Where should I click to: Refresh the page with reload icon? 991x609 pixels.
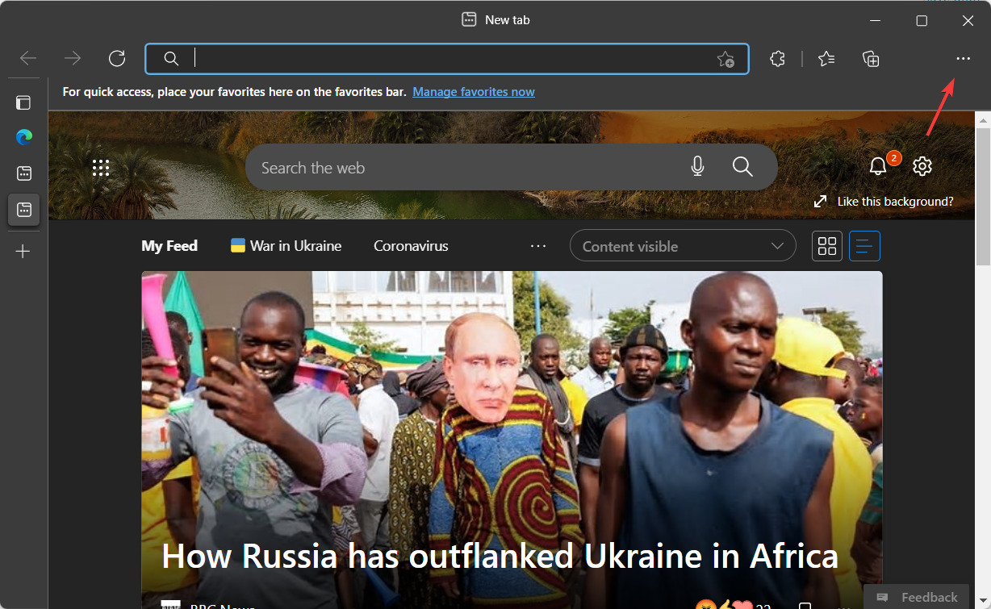tap(117, 58)
